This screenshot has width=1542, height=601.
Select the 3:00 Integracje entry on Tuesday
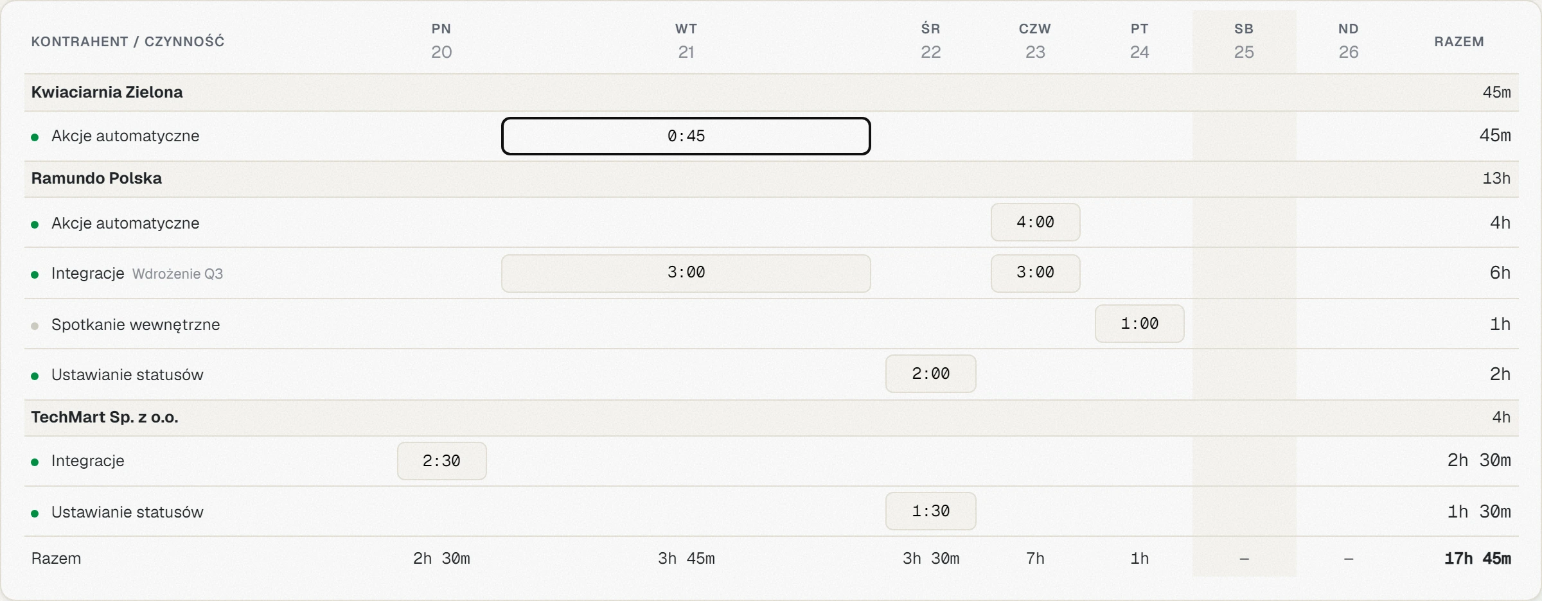click(x=686, y=273)
